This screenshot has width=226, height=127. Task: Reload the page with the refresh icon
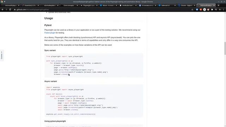(x=10, y=10)
